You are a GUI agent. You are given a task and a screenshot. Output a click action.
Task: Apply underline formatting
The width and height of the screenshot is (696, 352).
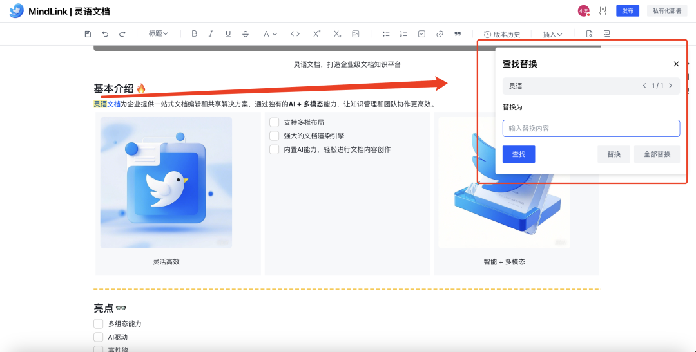point(228,33)
